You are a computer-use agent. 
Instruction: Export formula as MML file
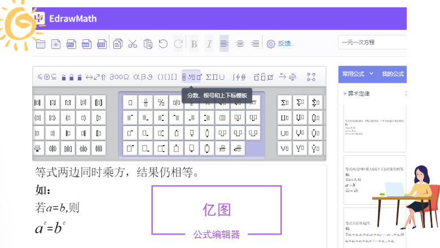[x=86, y=44]
